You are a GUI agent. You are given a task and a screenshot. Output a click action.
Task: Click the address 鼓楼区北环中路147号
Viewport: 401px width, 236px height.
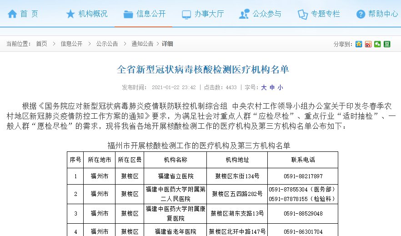point(237,231)
